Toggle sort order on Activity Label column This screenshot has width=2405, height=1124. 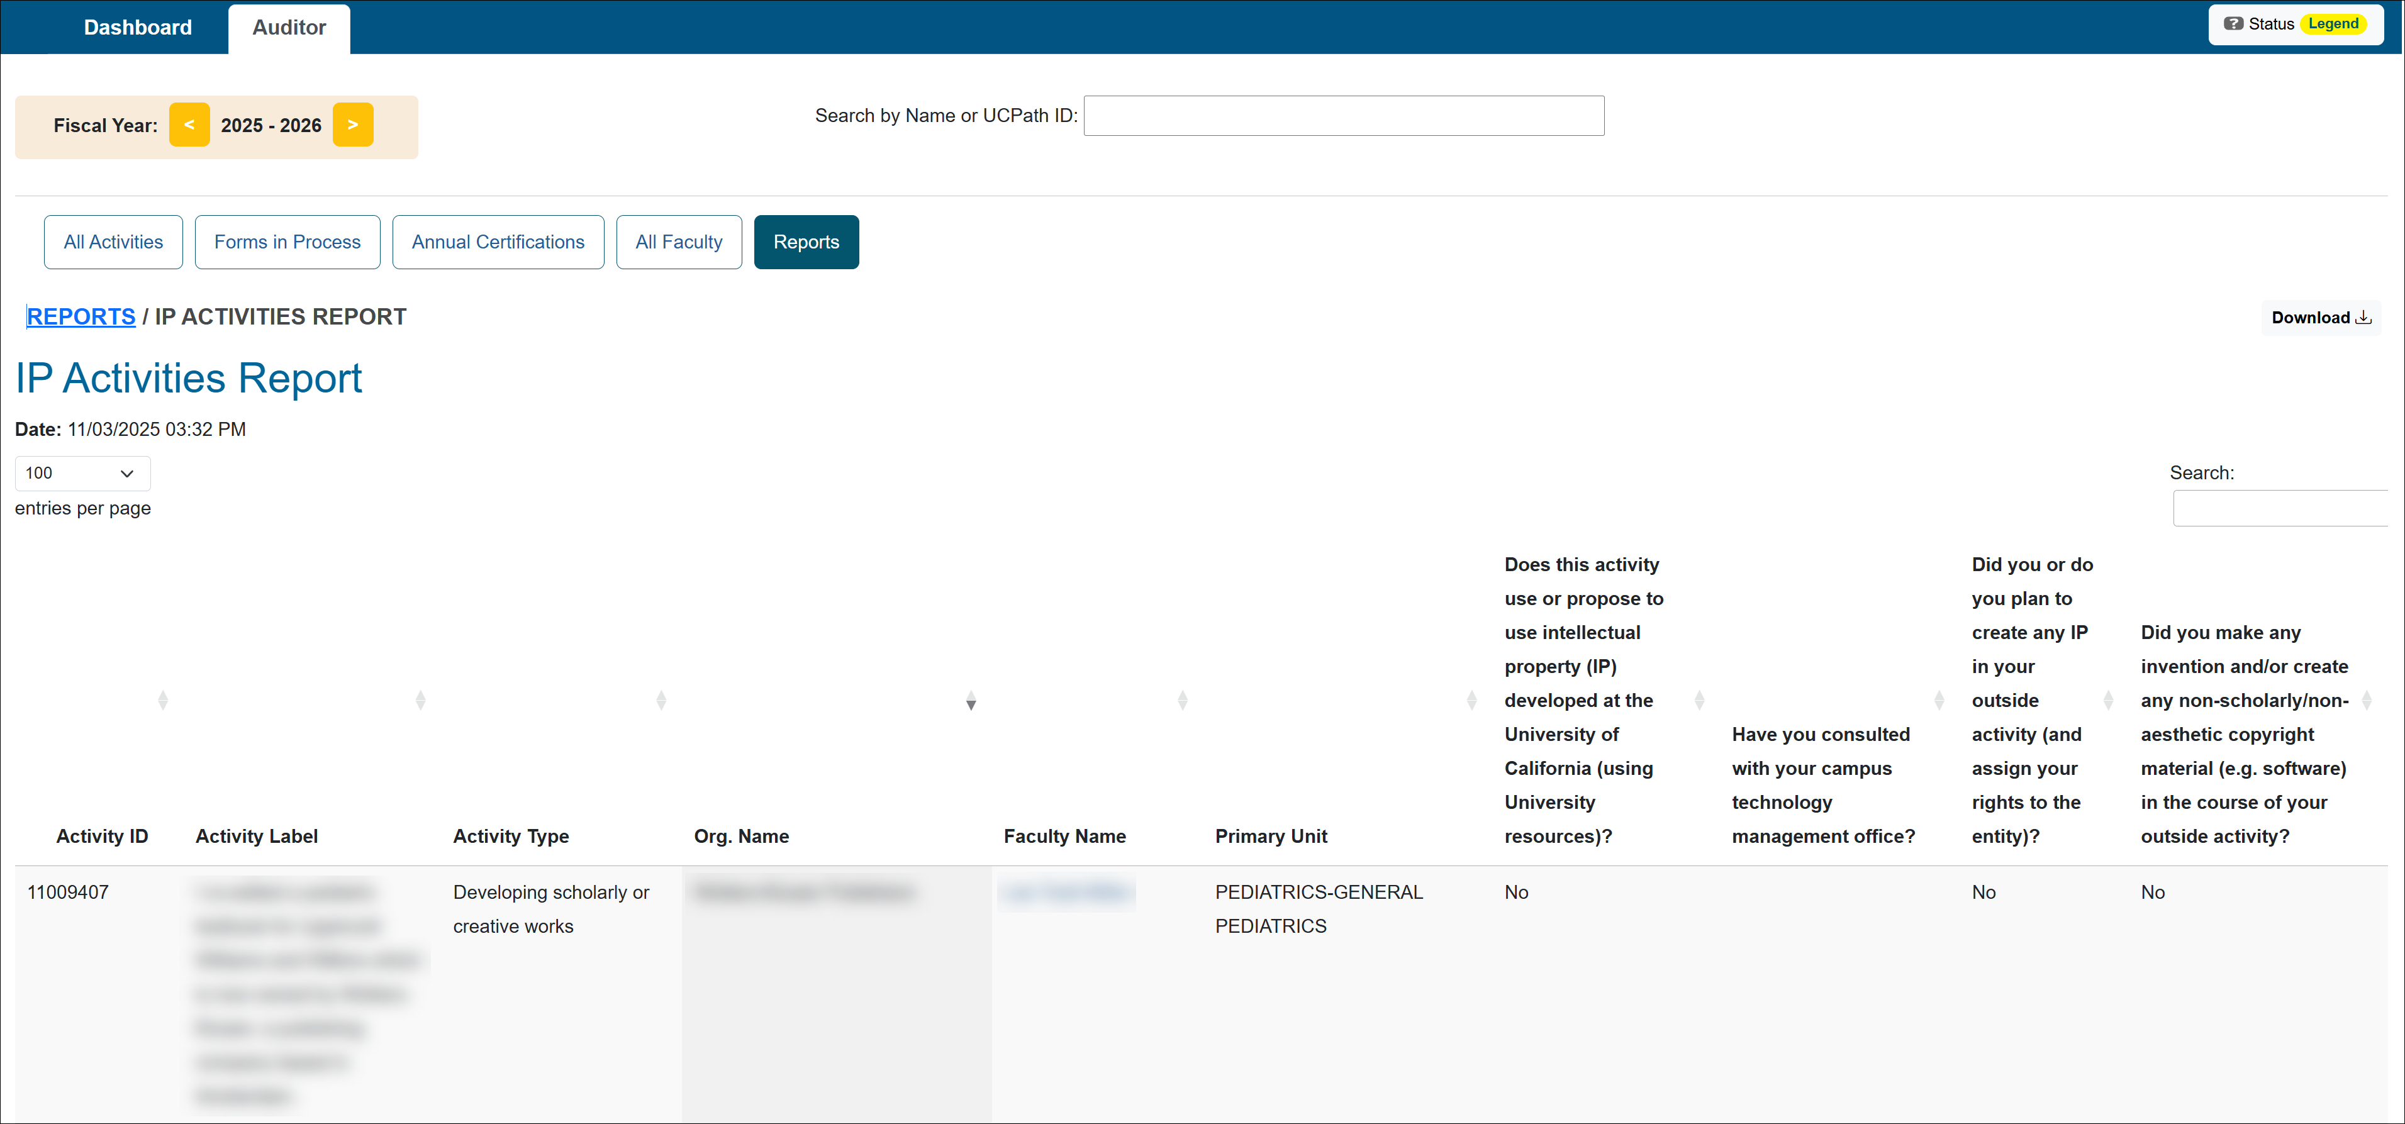(421, 699)
